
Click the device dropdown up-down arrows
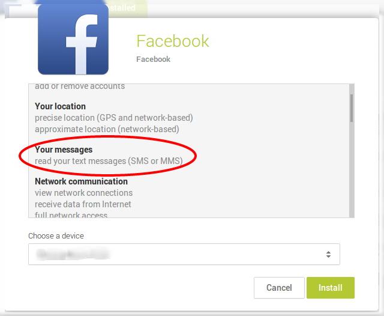(328, 254)
